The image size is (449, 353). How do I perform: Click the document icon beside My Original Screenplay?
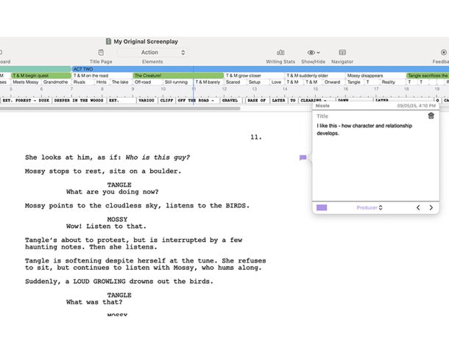[108, 42]
